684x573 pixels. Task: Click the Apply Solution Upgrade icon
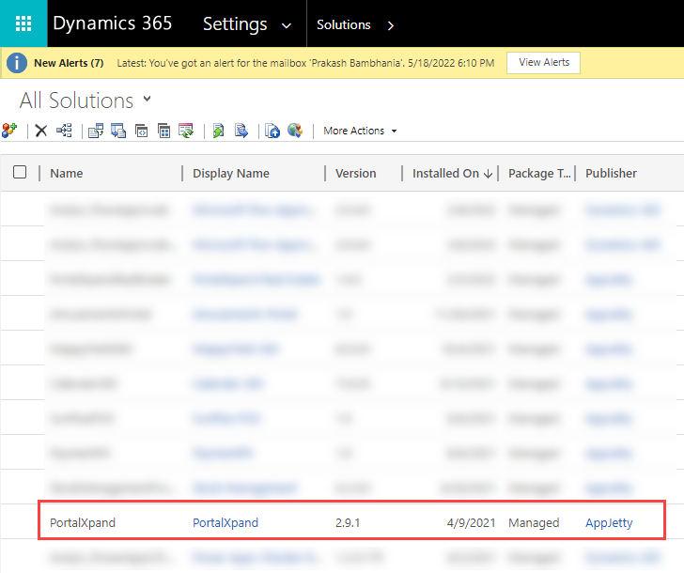(x=186, y=131)
